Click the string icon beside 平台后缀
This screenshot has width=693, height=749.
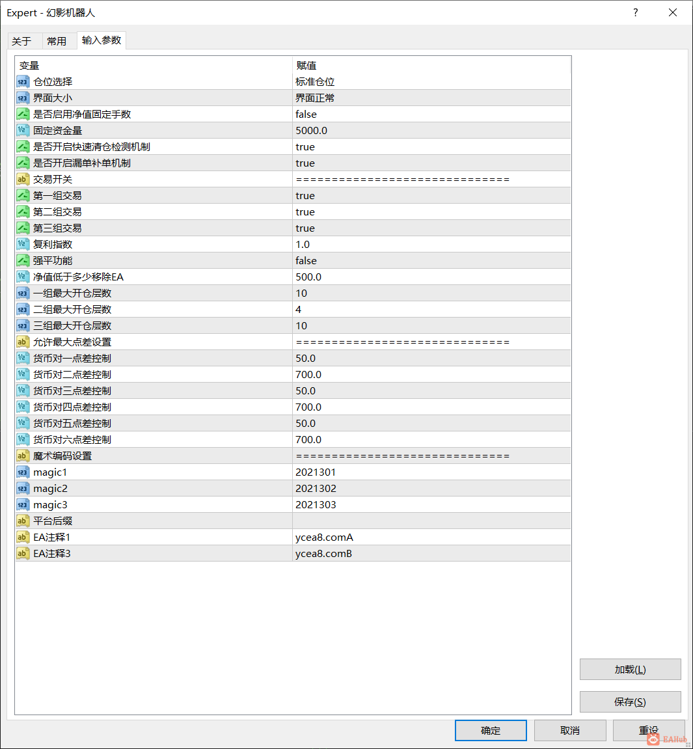[23, 521]
